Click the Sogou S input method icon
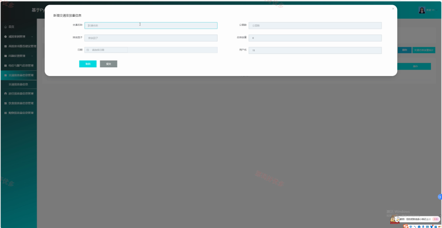This screenshot has height=228, width=442. pyautogui.click(x=406, y=226)
